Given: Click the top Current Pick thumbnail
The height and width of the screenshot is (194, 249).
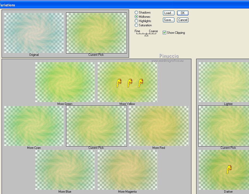Looking at the screenshot, I should click(x=96, y=33).
